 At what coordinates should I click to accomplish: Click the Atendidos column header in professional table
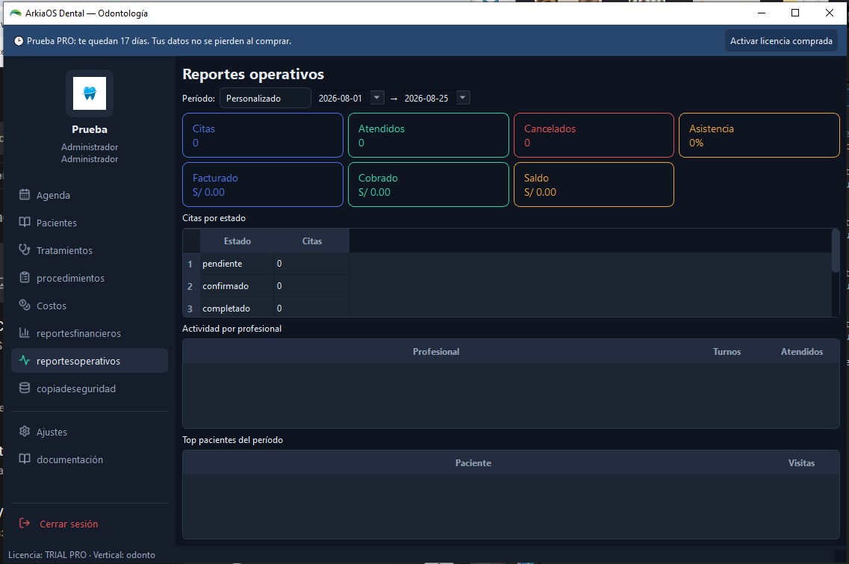tap(801, 352)
